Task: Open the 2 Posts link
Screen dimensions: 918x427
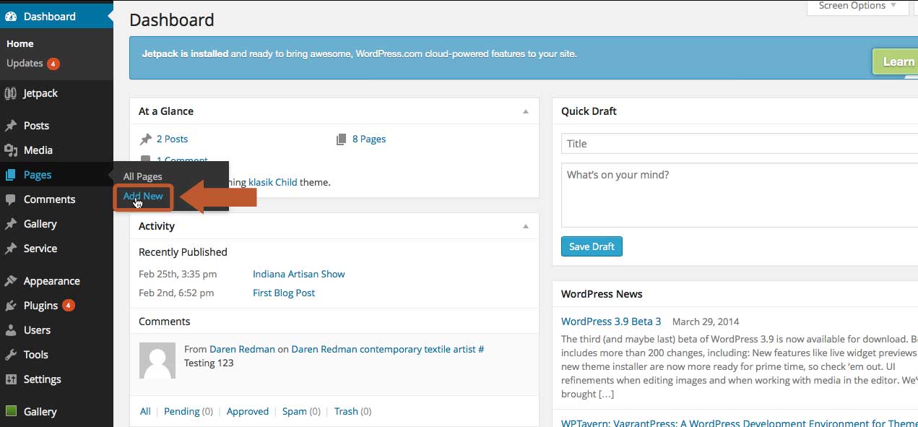Action: tap(172, 139)
